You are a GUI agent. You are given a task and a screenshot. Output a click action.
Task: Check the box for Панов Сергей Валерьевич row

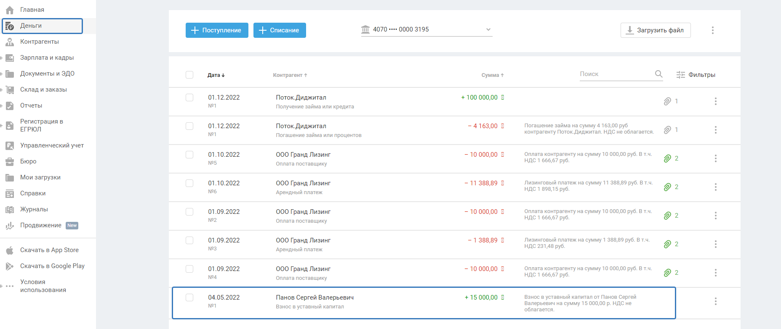189,297
